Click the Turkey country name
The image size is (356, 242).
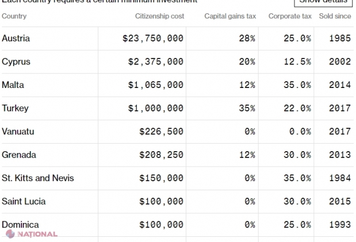pyautogui.click(x=15, y=108)
